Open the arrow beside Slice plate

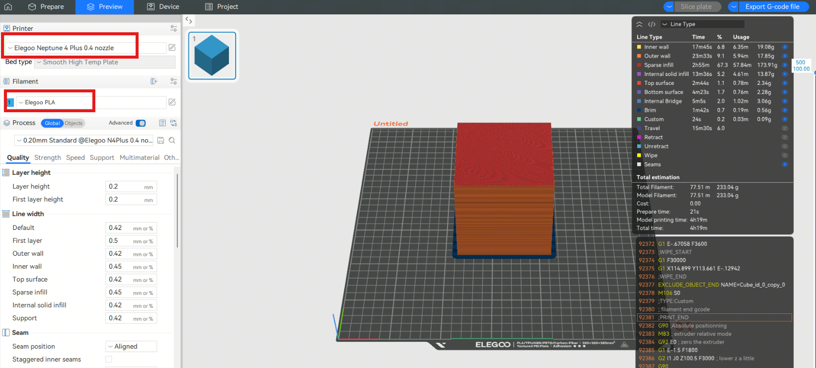pos(669,6)
